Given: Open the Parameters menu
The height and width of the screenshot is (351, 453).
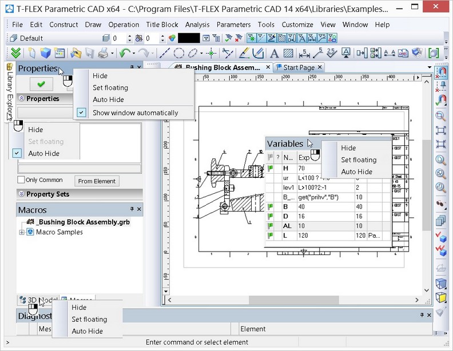Looking at the screenshot, I should (x=233, y=25).
